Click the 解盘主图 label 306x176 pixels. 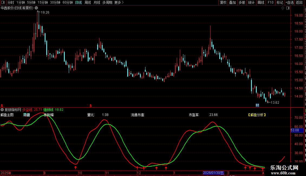7,115
